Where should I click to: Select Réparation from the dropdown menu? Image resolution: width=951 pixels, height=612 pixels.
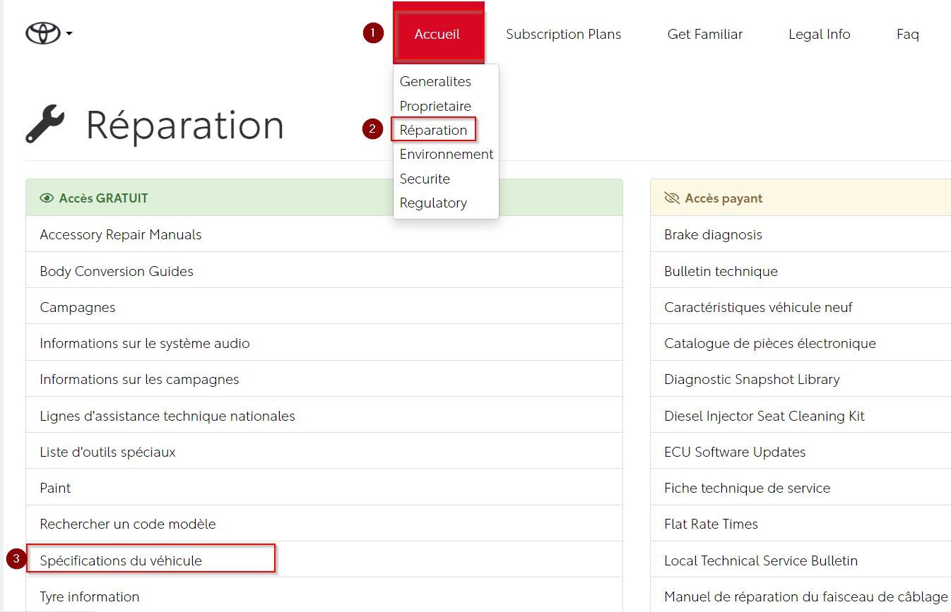(x=433, y=130)
